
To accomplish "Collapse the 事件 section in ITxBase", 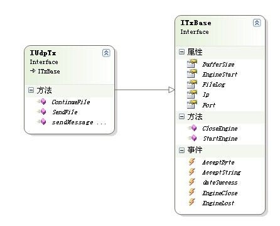I will tap(181, 150).
